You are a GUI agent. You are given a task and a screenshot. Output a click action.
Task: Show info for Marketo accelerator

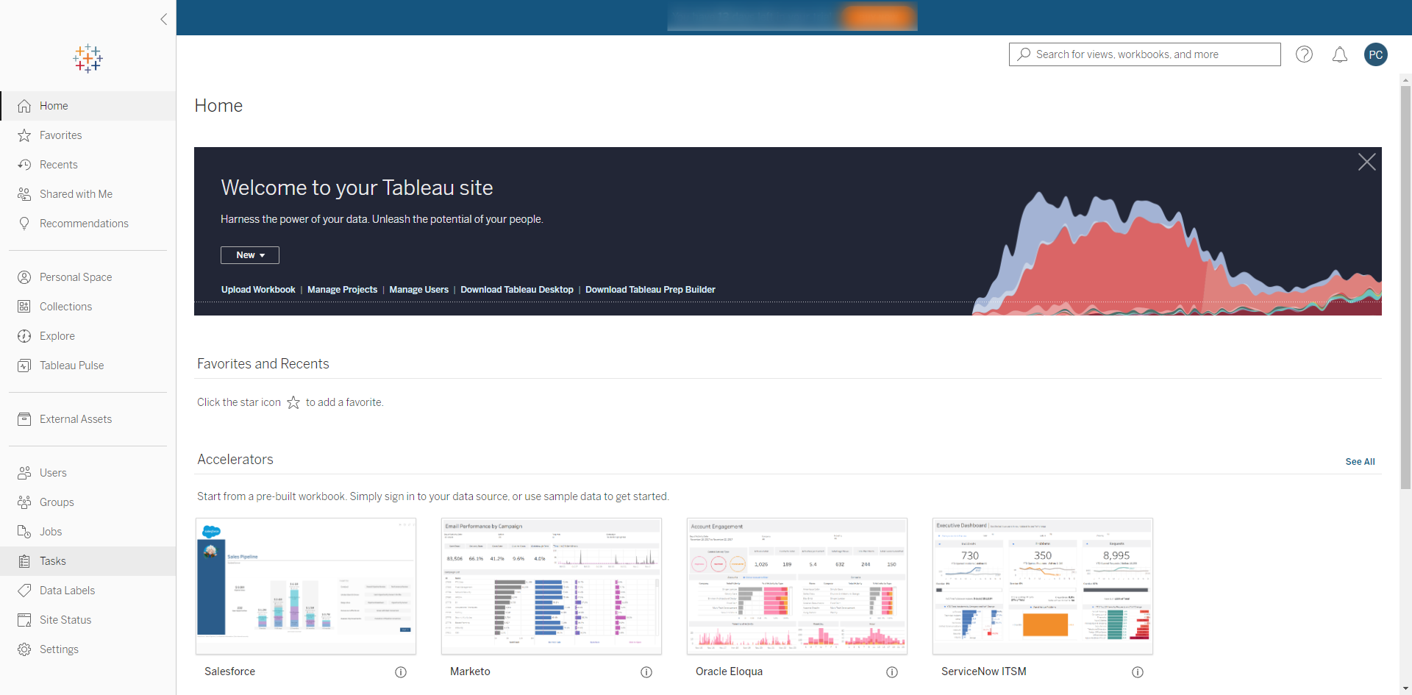click(646, 672)
